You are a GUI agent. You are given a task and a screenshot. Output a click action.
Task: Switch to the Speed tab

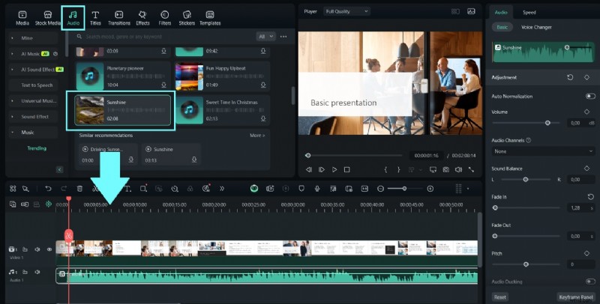coord(529,12)
